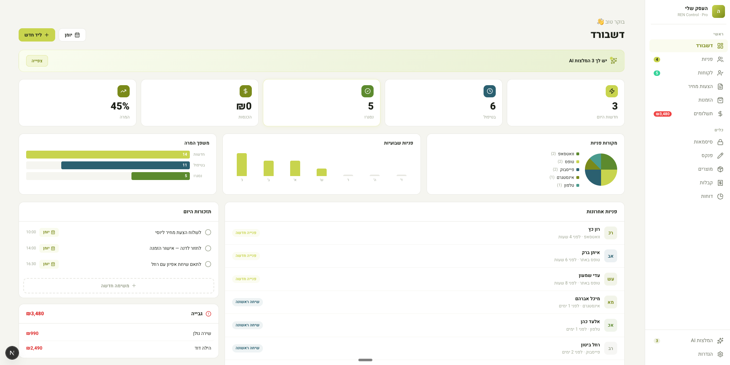Image resolution: width=730 pixels, height=365 pixels.
Task: Open the passwords lock icon in sidebar
Action: (720, 142)
